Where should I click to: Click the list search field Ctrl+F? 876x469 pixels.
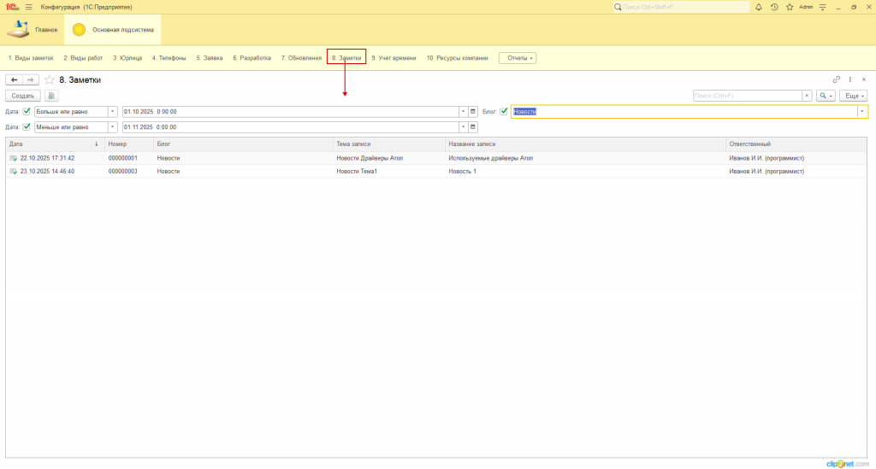[748, 96]
